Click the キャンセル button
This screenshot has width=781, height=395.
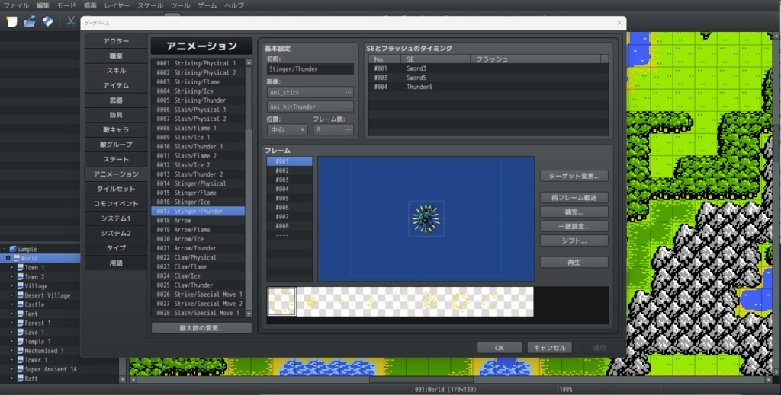pyautogui.click(x=549, y=348)
